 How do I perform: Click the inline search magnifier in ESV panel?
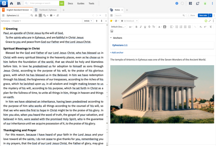coord(32,15)
